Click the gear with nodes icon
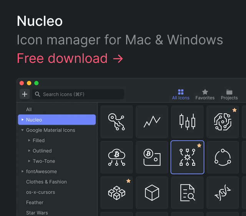The image size is (246, 216). coord(187,157)
